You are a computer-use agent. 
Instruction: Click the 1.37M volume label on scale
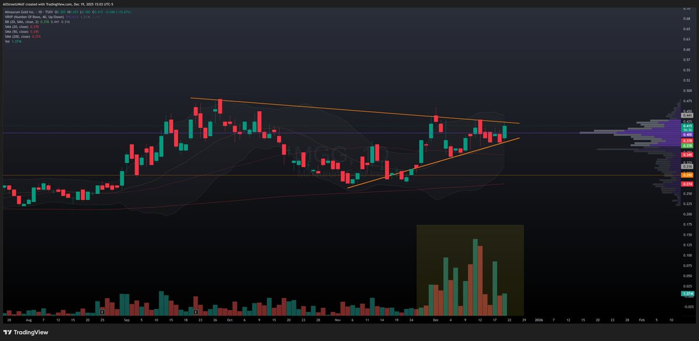pyautogui.click(x=687, y=294)
